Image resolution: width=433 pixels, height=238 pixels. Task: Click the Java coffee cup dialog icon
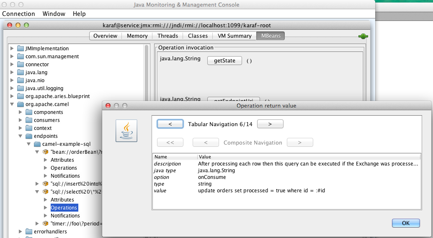pos(126,131)
